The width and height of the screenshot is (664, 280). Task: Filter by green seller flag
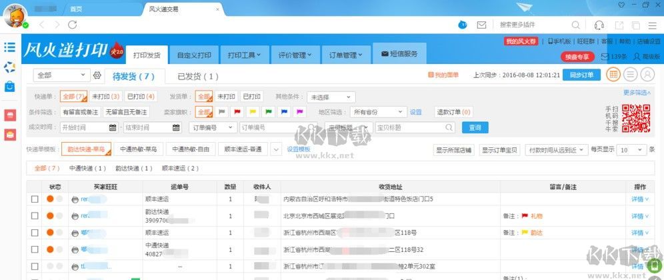click(269, 112)
